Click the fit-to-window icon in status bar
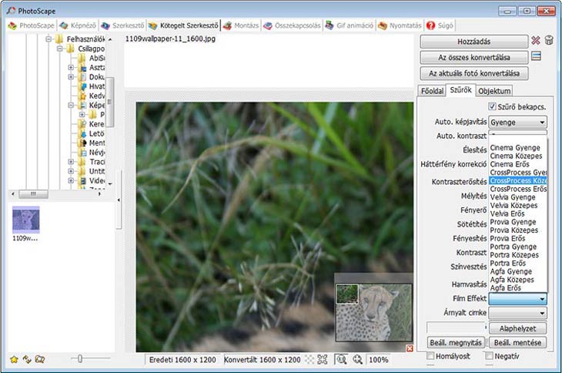Screen dimensions: 562x373 click(x=322, y=359)
